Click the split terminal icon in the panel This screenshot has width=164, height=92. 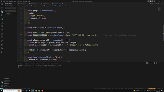tap(154, 63)
